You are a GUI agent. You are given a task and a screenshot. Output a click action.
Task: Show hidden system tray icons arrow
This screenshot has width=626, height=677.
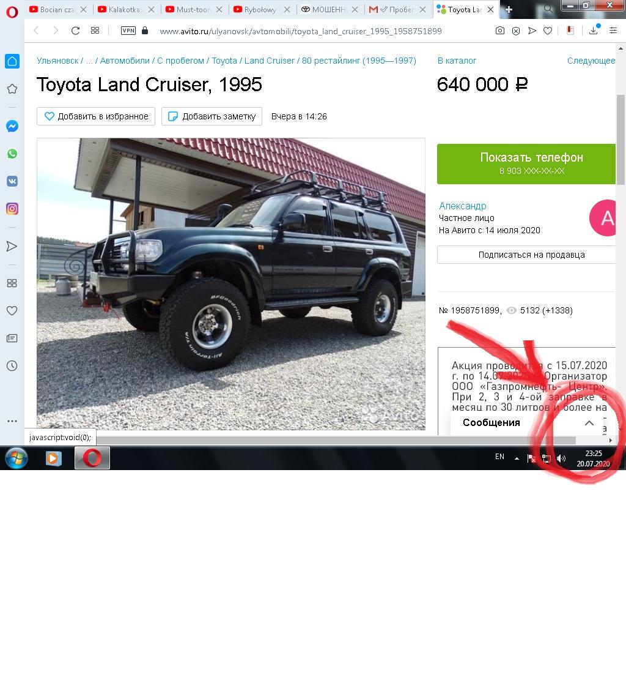[x=517, y=458]
